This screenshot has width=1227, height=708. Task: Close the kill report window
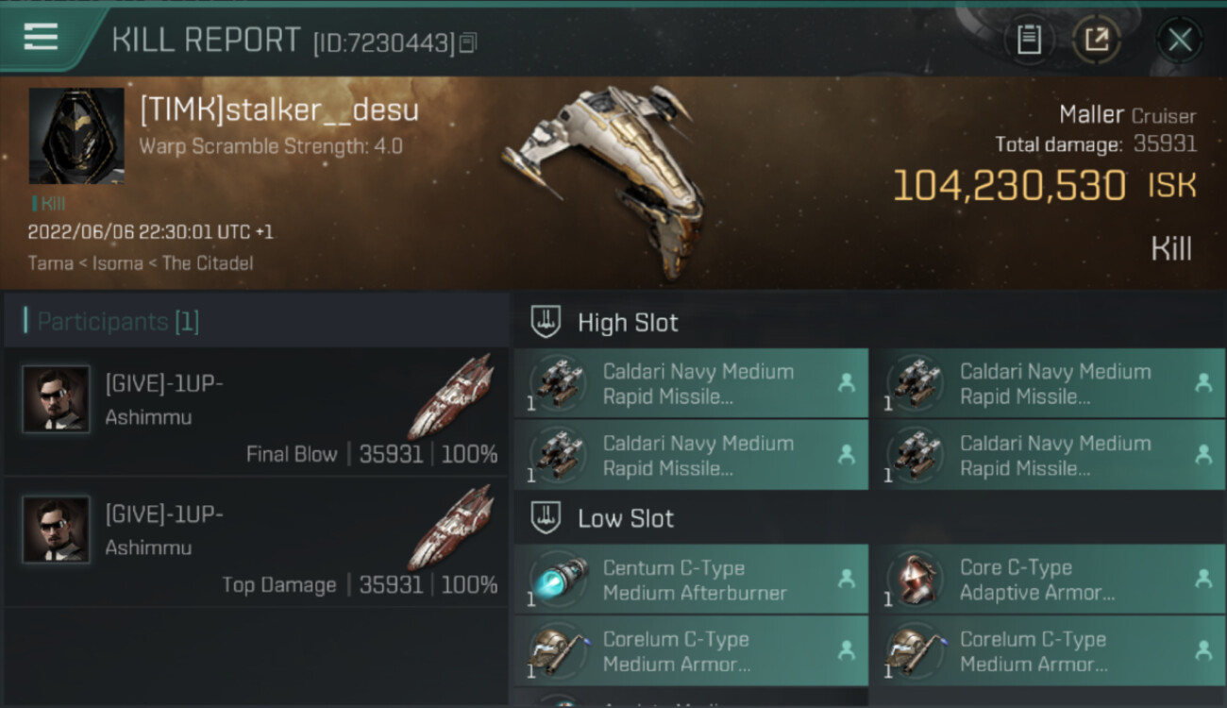tap(1179, 40)
